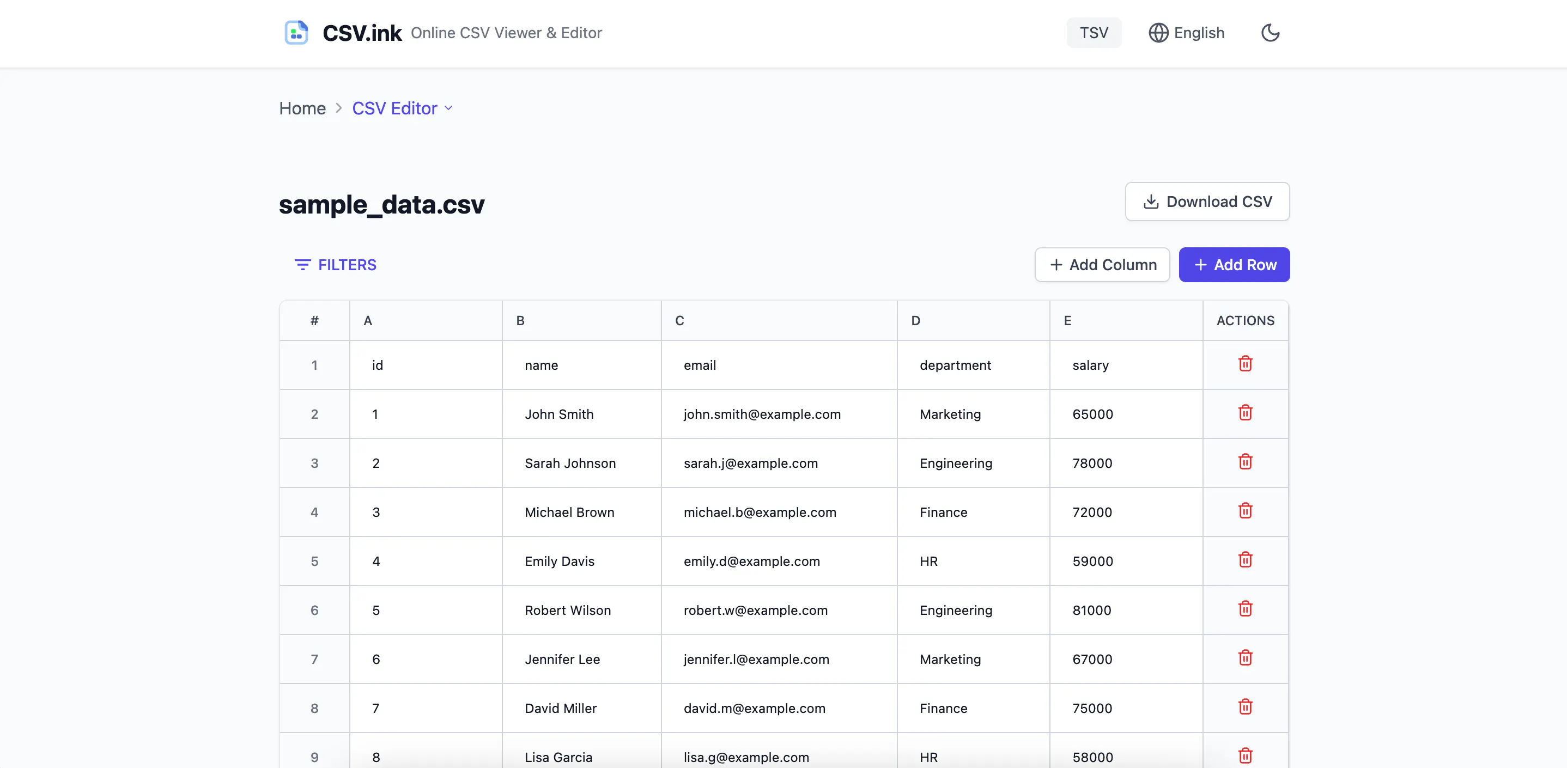Select the 'John Smith' cell
Screen dimensions: 1567x768
[581, 415]
